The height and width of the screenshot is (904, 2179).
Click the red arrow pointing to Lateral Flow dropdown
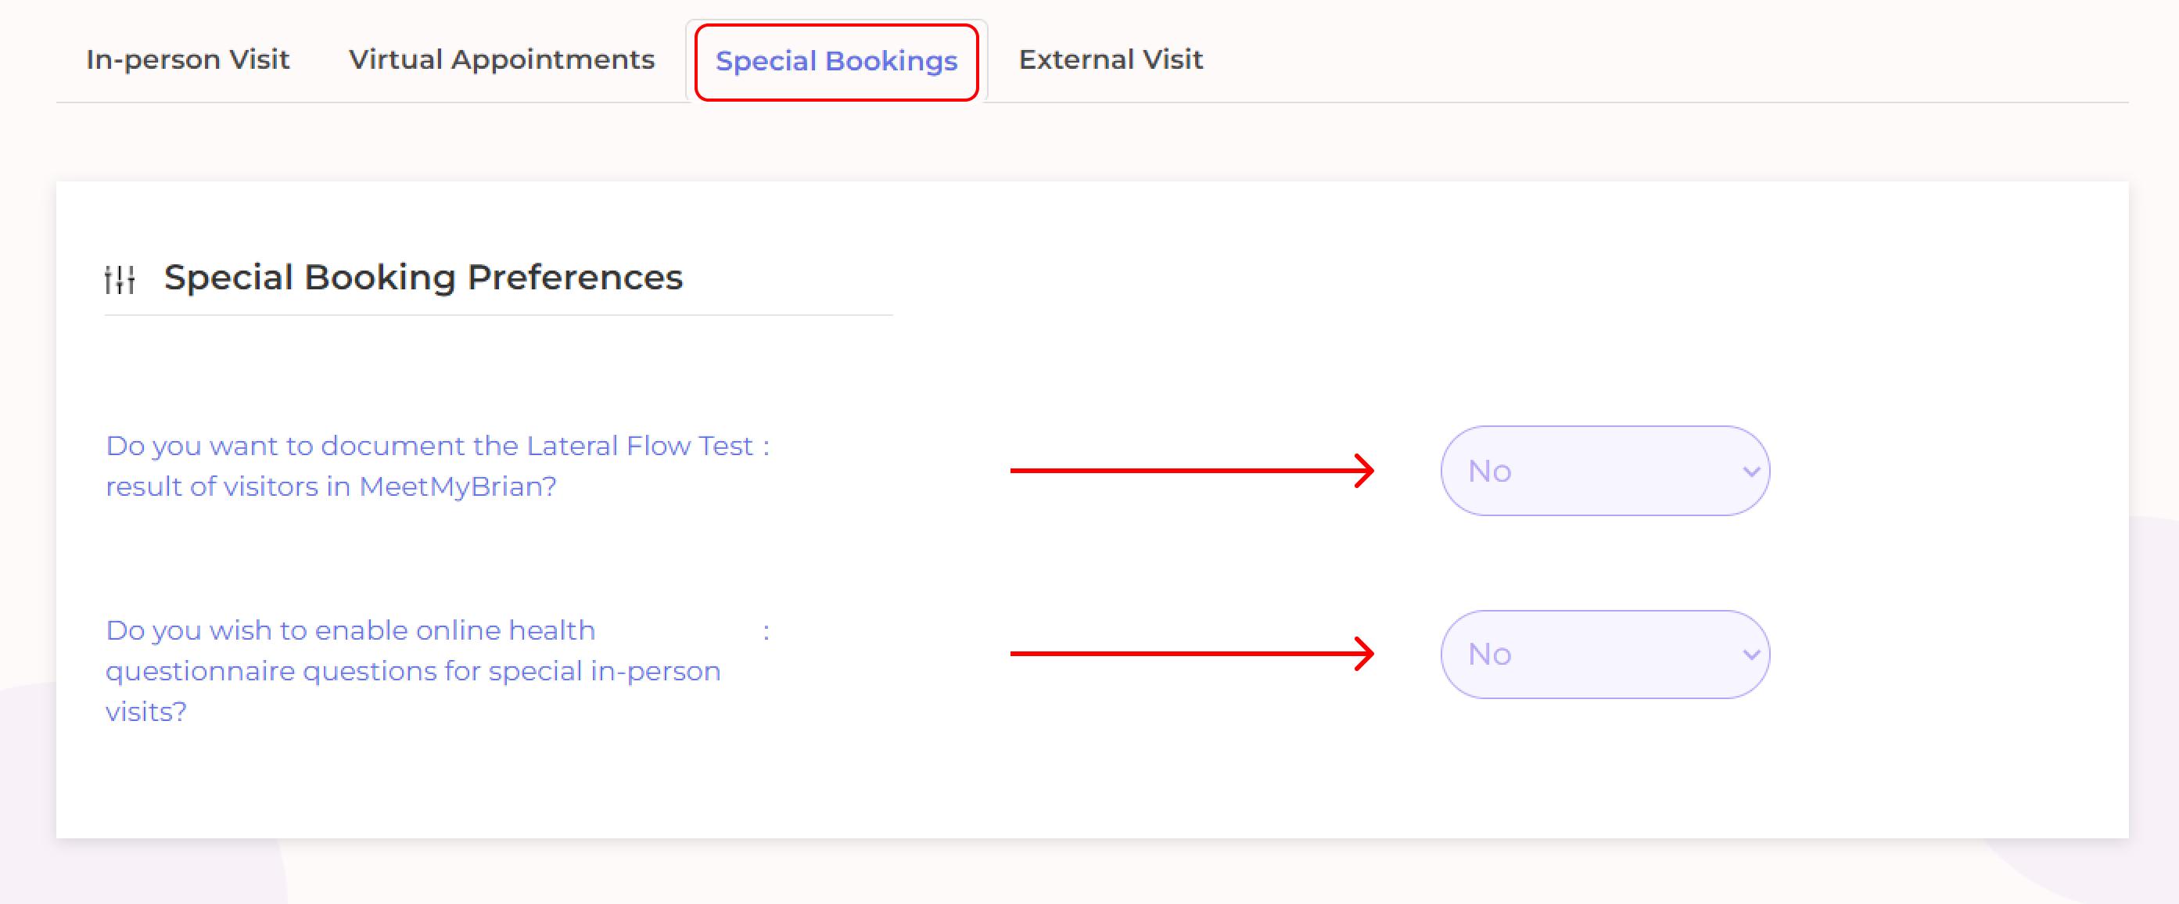click(1191, 470)
